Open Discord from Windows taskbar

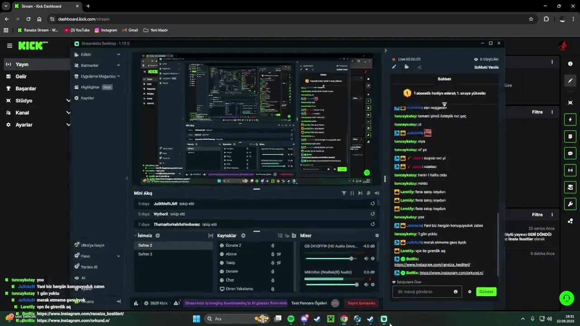point(304,319)
